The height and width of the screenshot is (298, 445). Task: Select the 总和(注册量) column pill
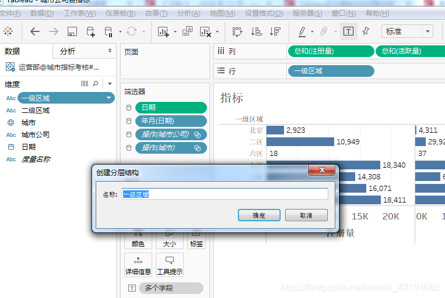331,51
